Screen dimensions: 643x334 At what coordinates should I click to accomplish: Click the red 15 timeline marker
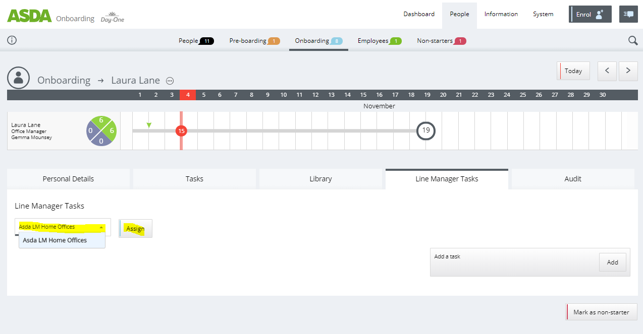(x=181, y=131)
